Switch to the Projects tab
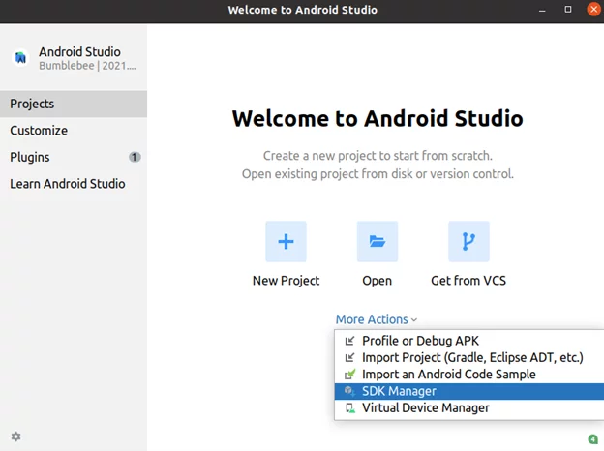 [x=74, y=104]
